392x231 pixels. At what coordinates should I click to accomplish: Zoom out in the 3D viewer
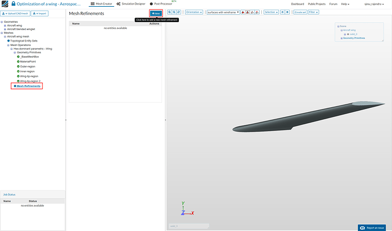[174, 12]
